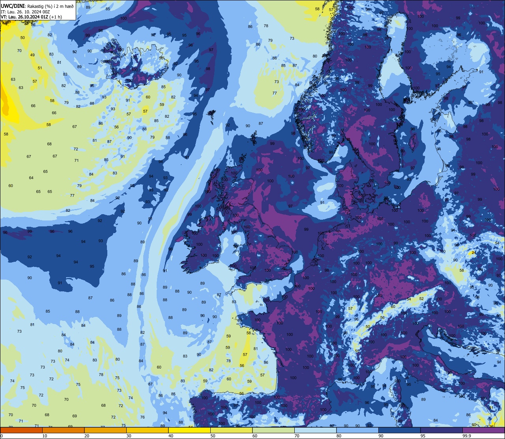Click the 20–30 amber legend swatch
The image size is (505, 439).
click(105, 430)
